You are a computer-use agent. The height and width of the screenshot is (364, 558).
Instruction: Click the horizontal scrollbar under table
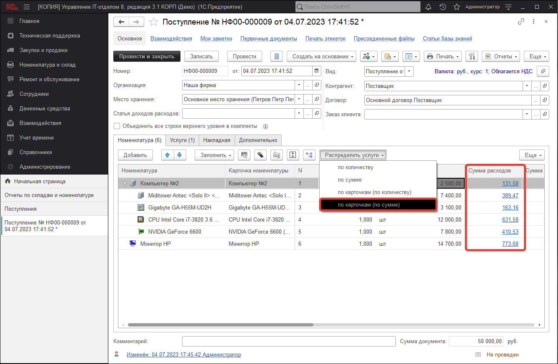220,325
